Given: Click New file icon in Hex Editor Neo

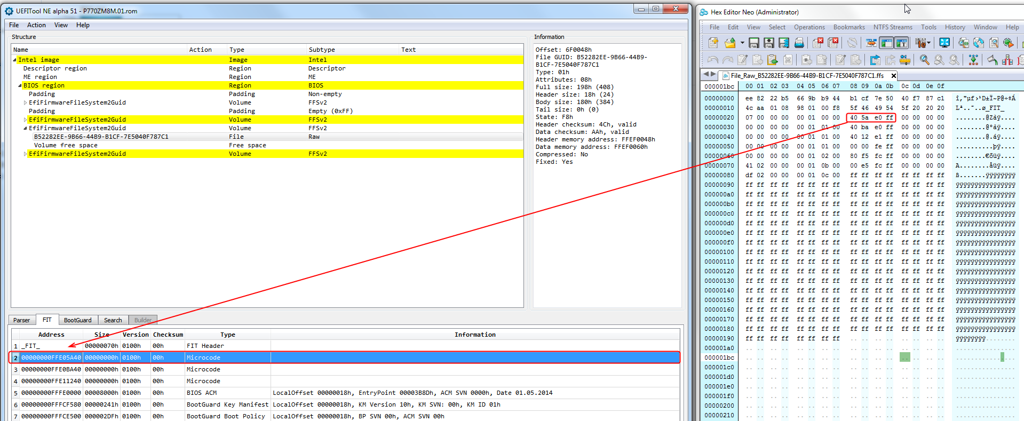Looking at the screenshot, I should click(713, 43).
